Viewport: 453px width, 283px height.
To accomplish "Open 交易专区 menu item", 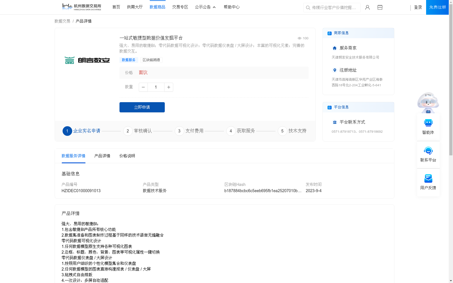I will 180,7.
